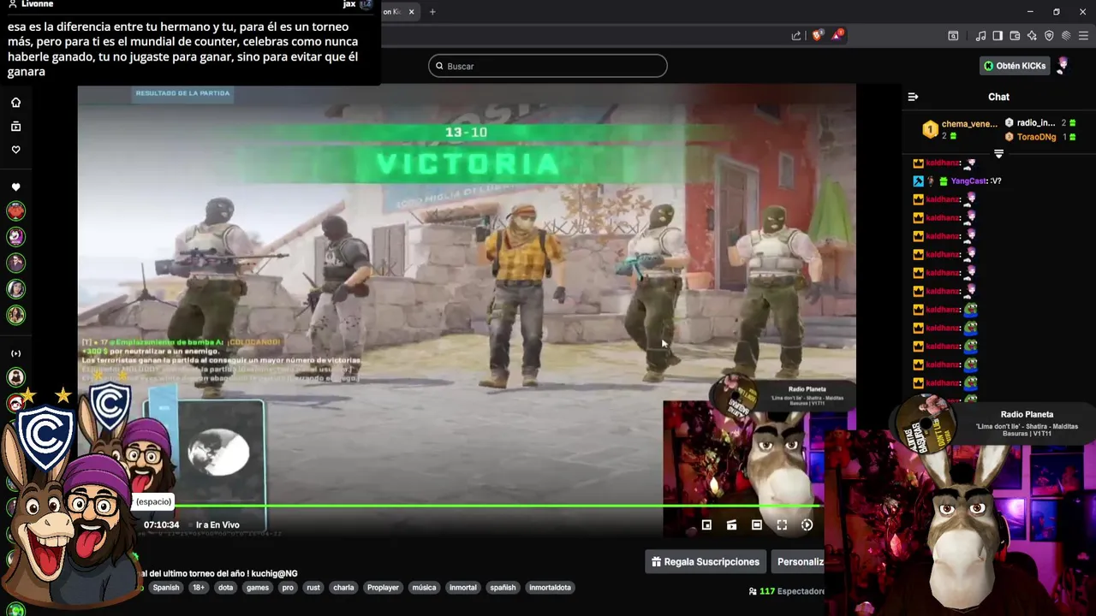
Task: Open a new browser tab with plus
Action: tap(432, 12)
